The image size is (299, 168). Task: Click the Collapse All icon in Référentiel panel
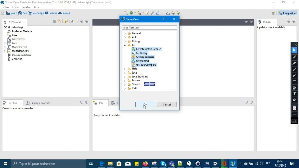click(x=54, y=21)
